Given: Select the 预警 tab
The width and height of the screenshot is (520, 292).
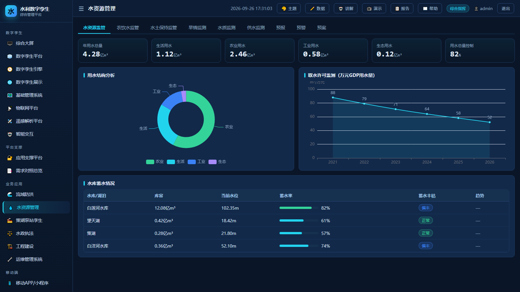Looking at the screenshot, I should (x=301, y=28).
